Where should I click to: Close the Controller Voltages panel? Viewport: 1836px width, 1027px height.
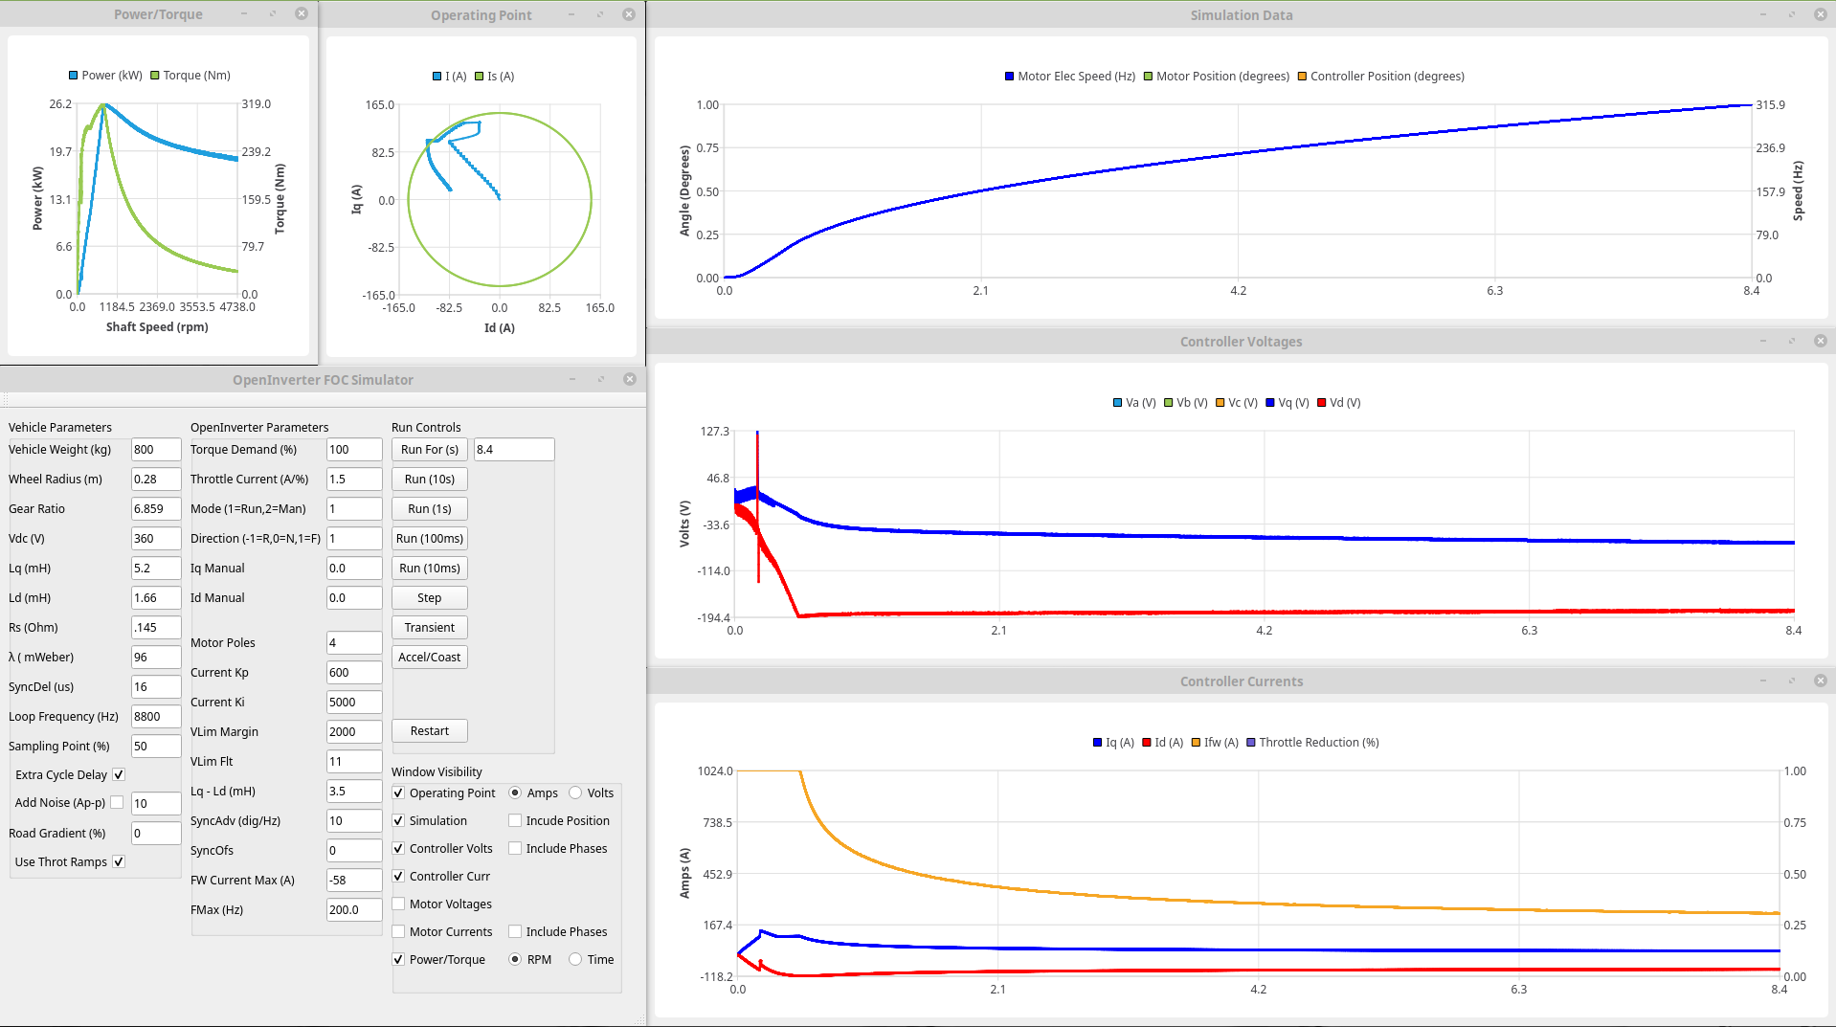[x=1821, y=341]
